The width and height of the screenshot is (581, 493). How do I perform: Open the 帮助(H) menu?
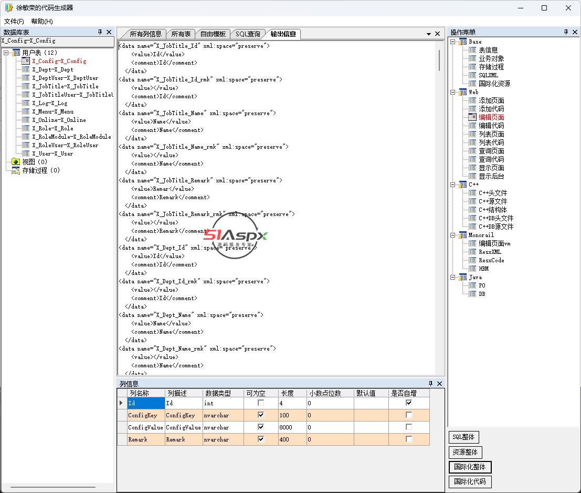point(42,22)
